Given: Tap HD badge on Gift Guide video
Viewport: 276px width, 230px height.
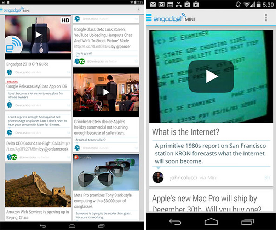Looking at the screenshot, I should pyautogui.click(x=65, y=20).
